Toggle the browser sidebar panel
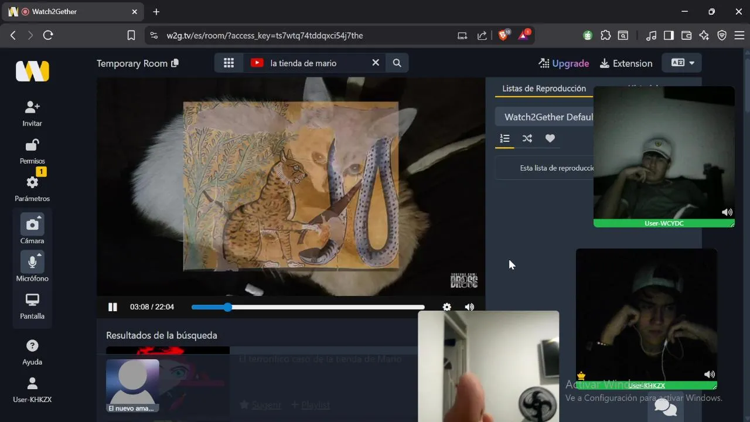750x422 pixels. [x=669, y=35]
